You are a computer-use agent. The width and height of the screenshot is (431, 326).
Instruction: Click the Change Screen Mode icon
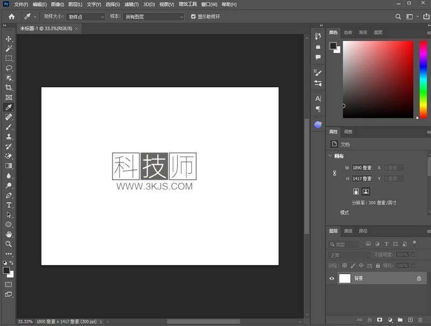9,294
